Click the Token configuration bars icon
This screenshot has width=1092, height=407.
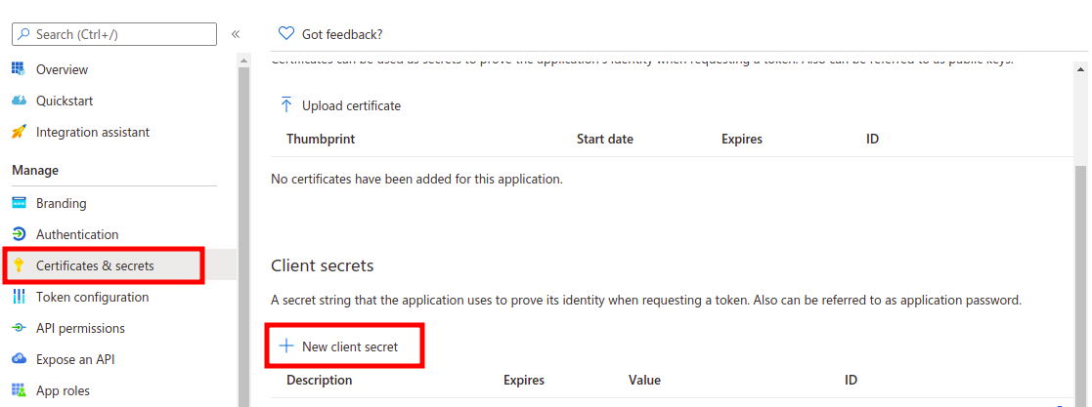tap(18, 297)
